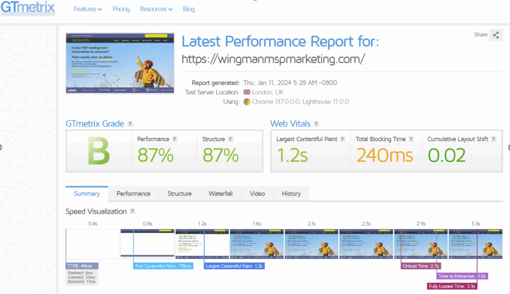Switch to the Performance tab
The height and width of the screenshot is (294, 510).
click(133, 194)
